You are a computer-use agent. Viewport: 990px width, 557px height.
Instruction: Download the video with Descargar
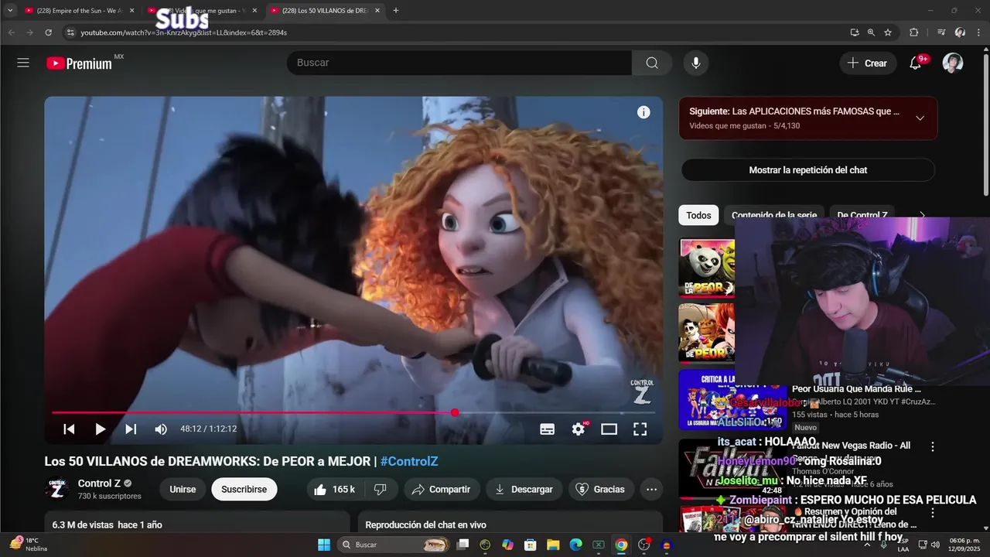524,489
